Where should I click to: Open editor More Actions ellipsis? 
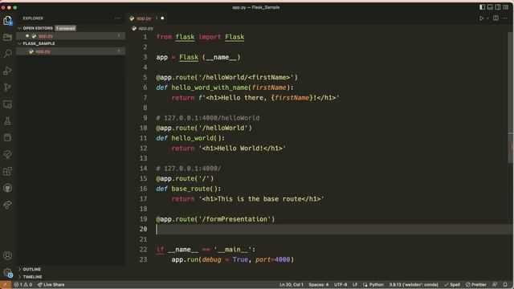(505, 18)
